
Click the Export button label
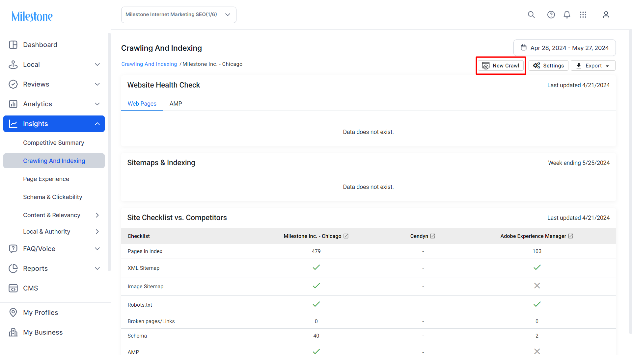[x=593, y=66]
